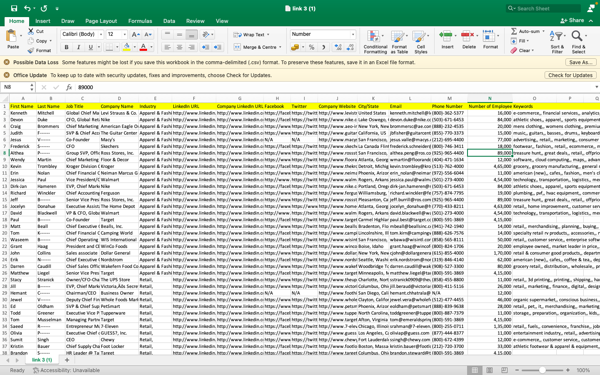Click the Cell Styles icon
This screenshot has width=600, height=375.
click(x=420, y=37)
